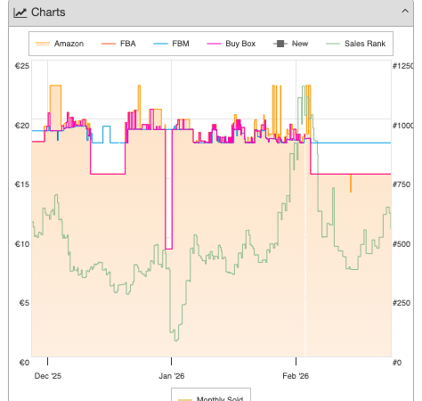
Task: Toggle the Amazon legend series
Action: click(60, 44)
